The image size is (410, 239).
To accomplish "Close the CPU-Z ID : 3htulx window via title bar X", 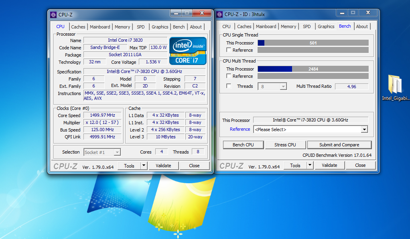I will 368,12.
